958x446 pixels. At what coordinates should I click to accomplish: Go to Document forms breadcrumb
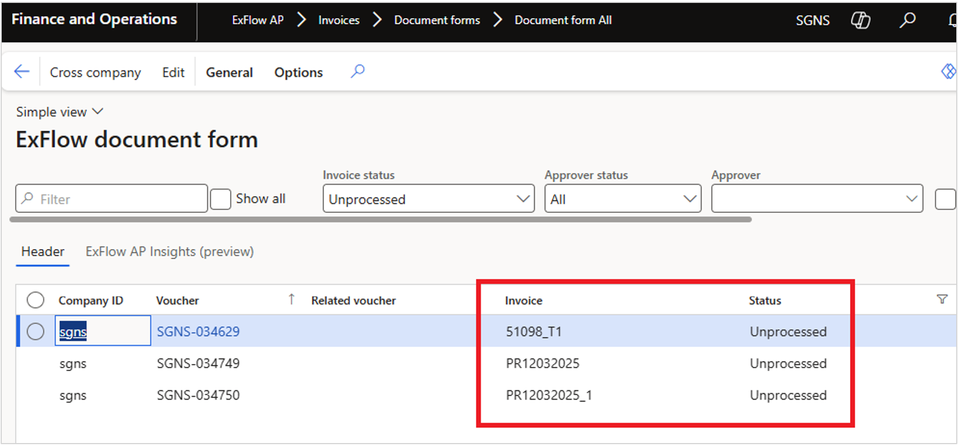pos(437,20)
